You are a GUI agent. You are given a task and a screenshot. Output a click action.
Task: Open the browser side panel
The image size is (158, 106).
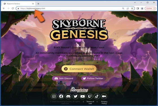(x=138, y=8)
